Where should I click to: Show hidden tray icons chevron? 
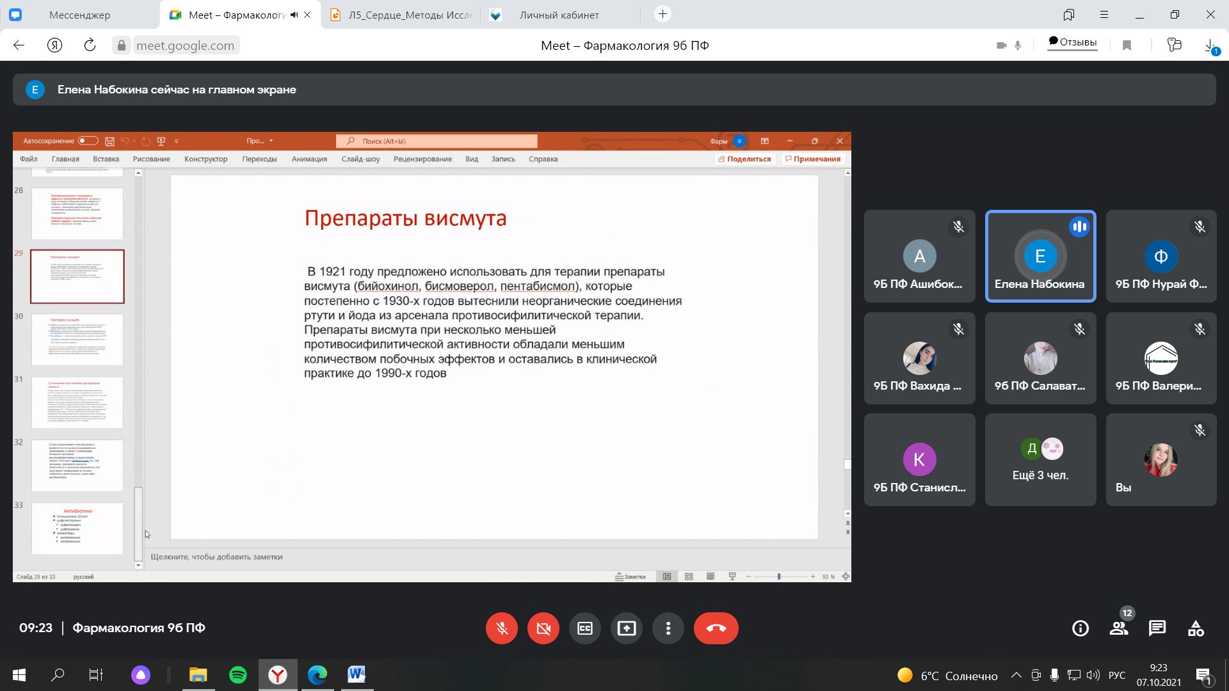tap(1016, 675)
